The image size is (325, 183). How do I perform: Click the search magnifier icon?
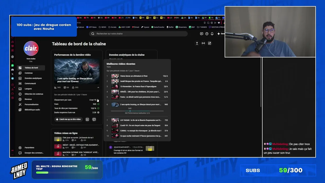point(93,34)
